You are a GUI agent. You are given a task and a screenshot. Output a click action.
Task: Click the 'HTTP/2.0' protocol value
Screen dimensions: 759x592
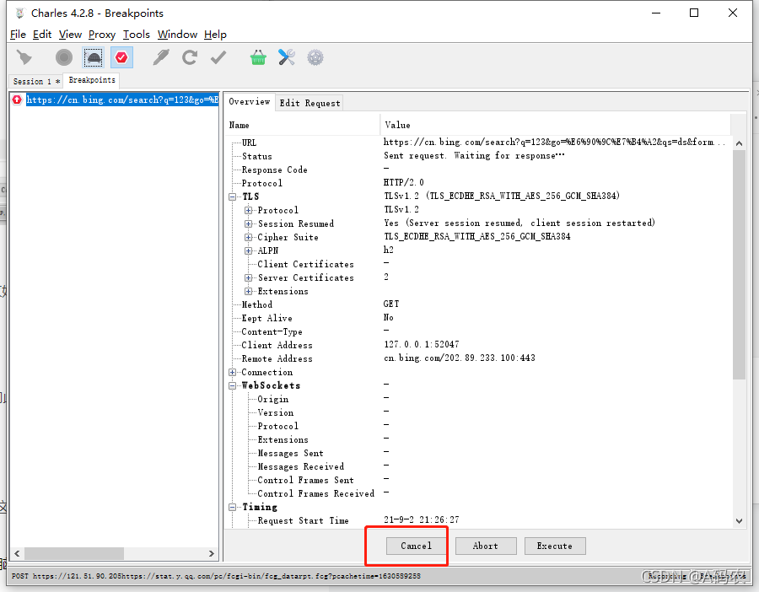tap(403, 182)
